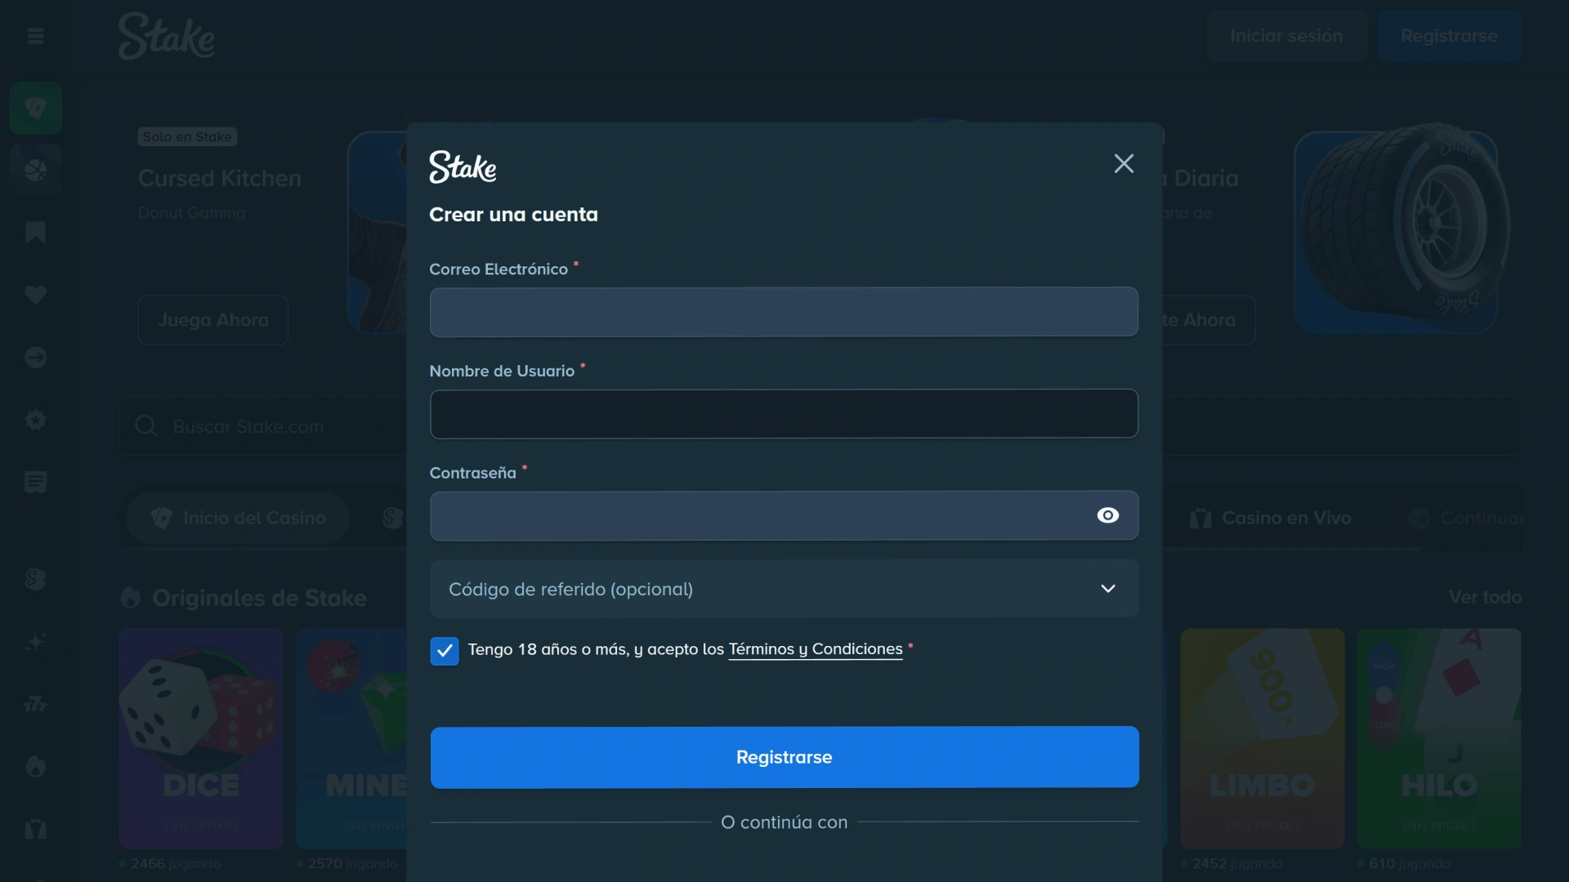Open the Continuar tab
The image size is (1569, 882).
click(x=1467, y=518)
